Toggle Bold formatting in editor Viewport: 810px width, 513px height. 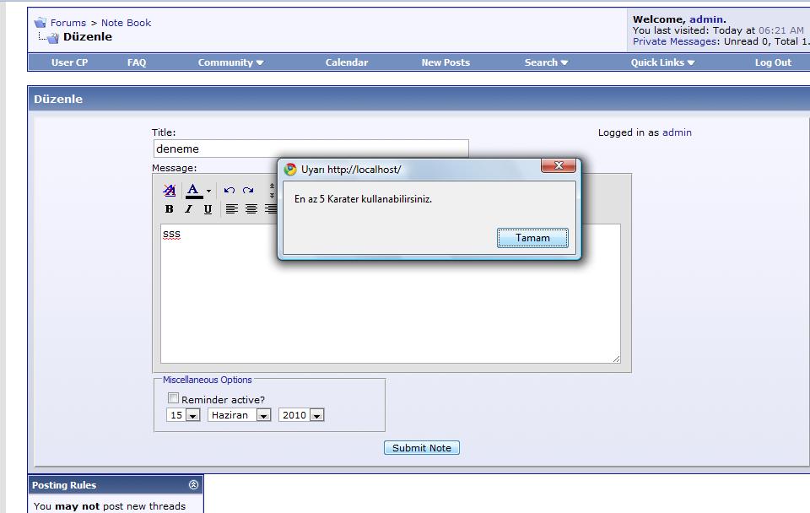(170, 209)
